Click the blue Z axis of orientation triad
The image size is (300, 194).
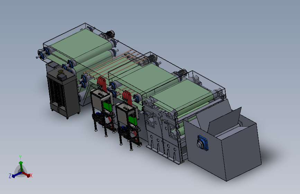click(16, 175)
